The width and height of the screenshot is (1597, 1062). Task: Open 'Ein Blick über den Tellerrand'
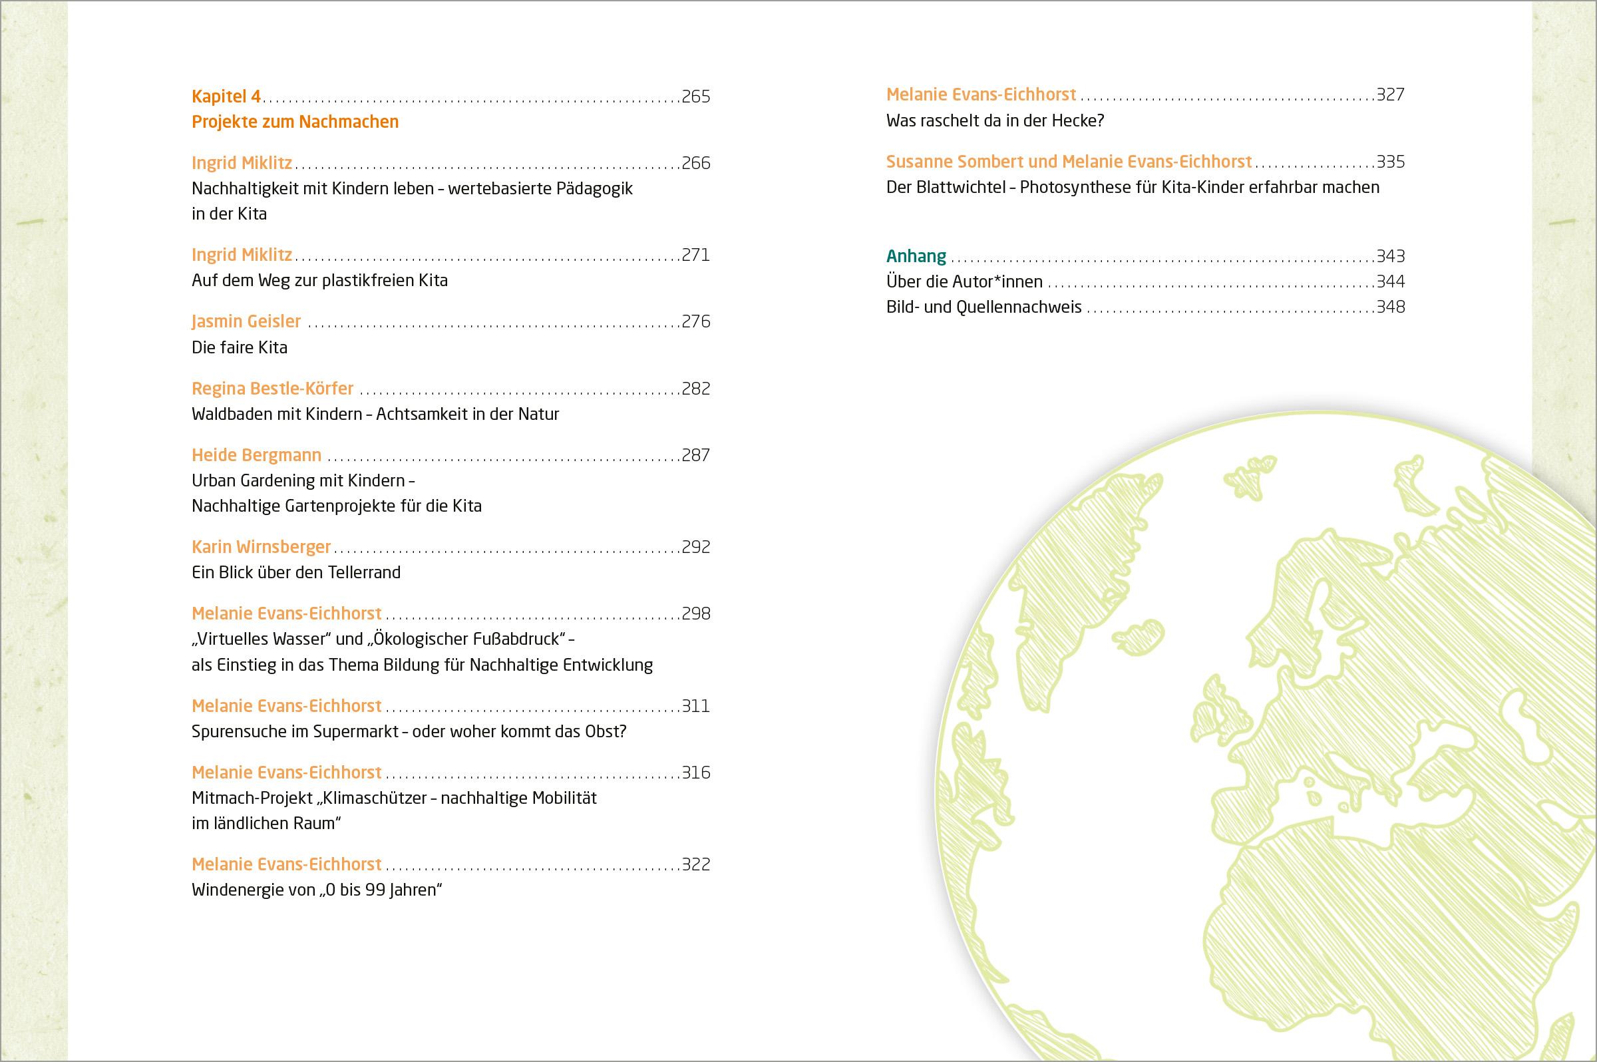(x=296, y=572)
